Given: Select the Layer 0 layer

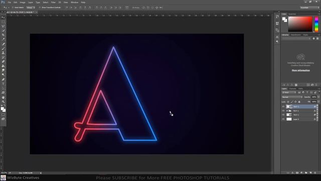Looking at the screenshot, I should click(300, 119).
